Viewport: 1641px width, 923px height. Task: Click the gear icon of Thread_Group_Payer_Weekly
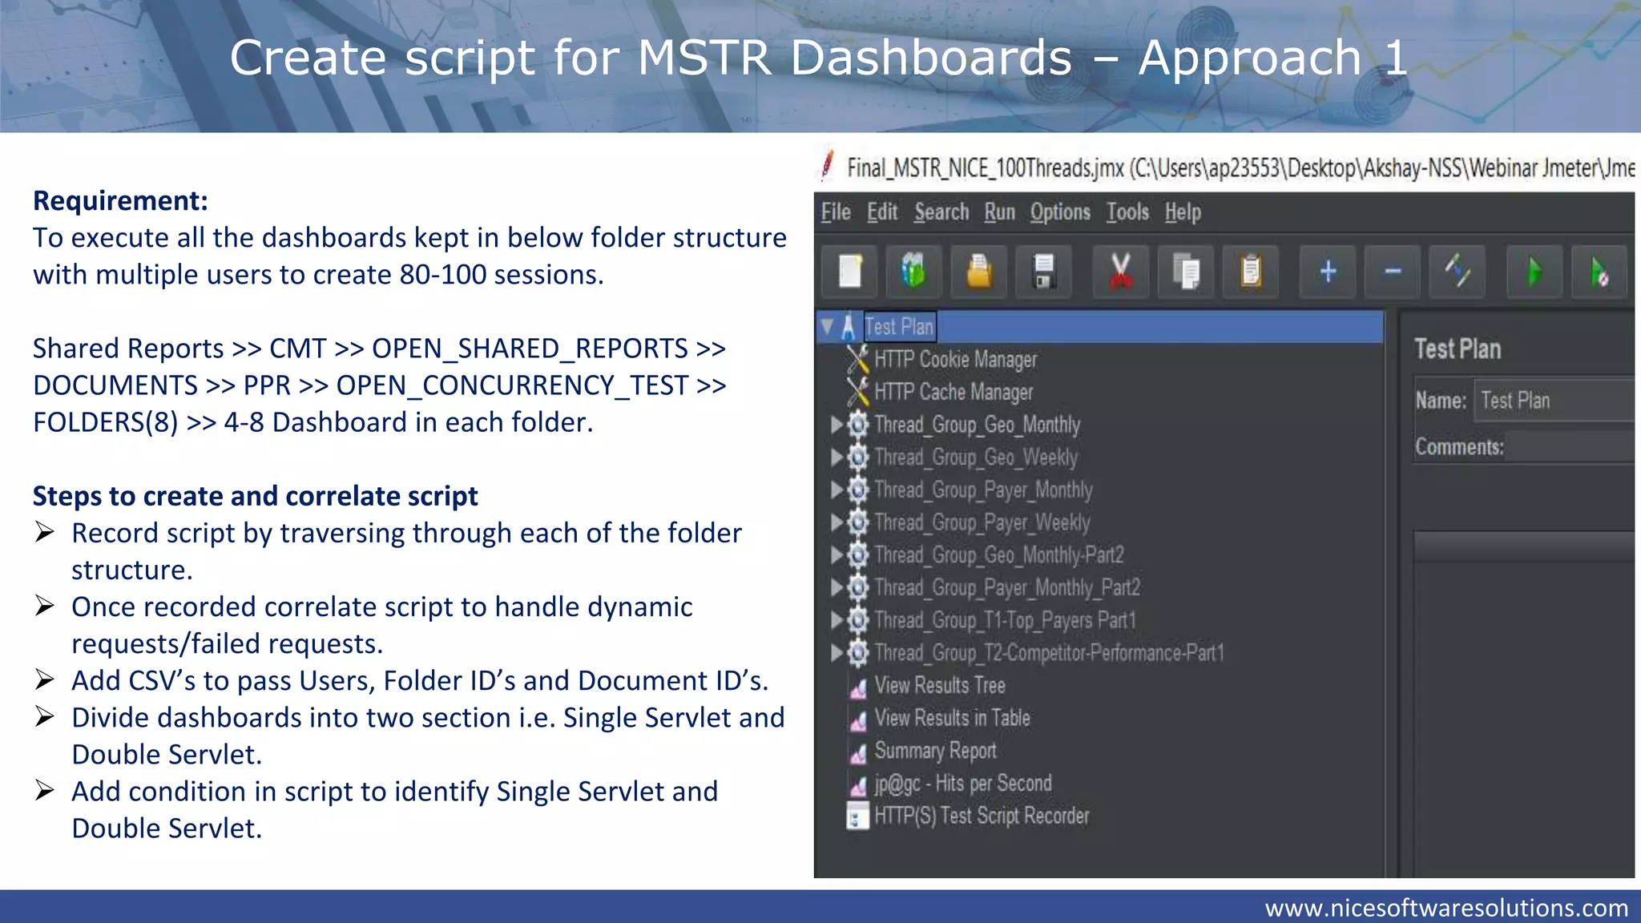click(x=858, y=522)
